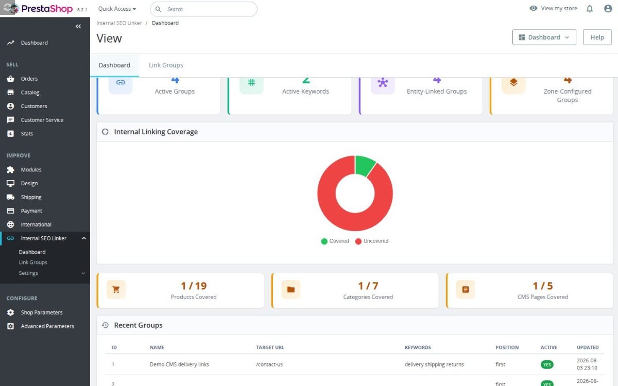Click the Orders basket icon
The width and height of the screenshot is (618, 386).
click(x=10, y=79)
